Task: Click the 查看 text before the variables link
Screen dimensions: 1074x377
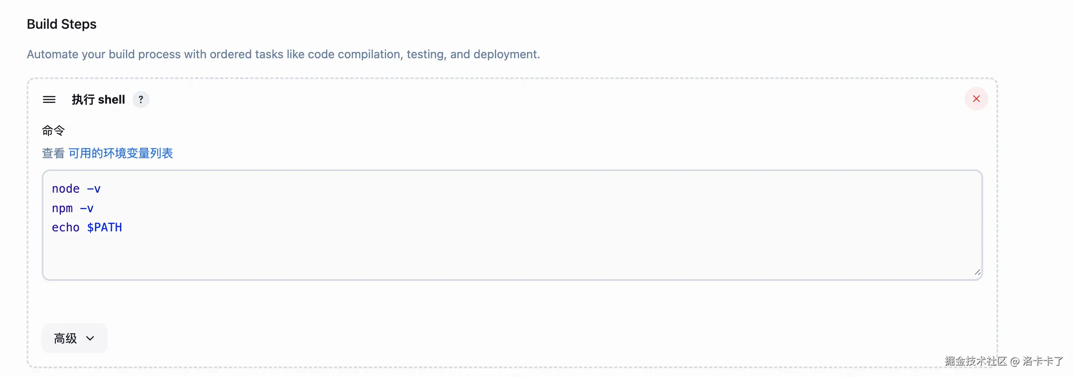Action: (x=53, y=153)
